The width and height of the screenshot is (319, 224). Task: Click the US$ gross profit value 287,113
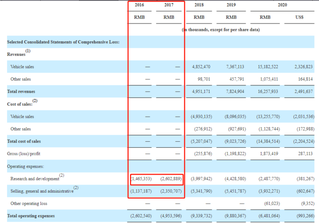(x=303, y=154)
